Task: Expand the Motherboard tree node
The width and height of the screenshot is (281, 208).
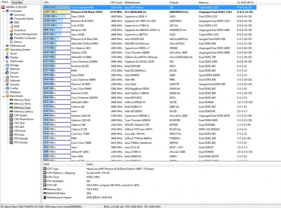Action: pyautogui.click(x=4, y=46)
